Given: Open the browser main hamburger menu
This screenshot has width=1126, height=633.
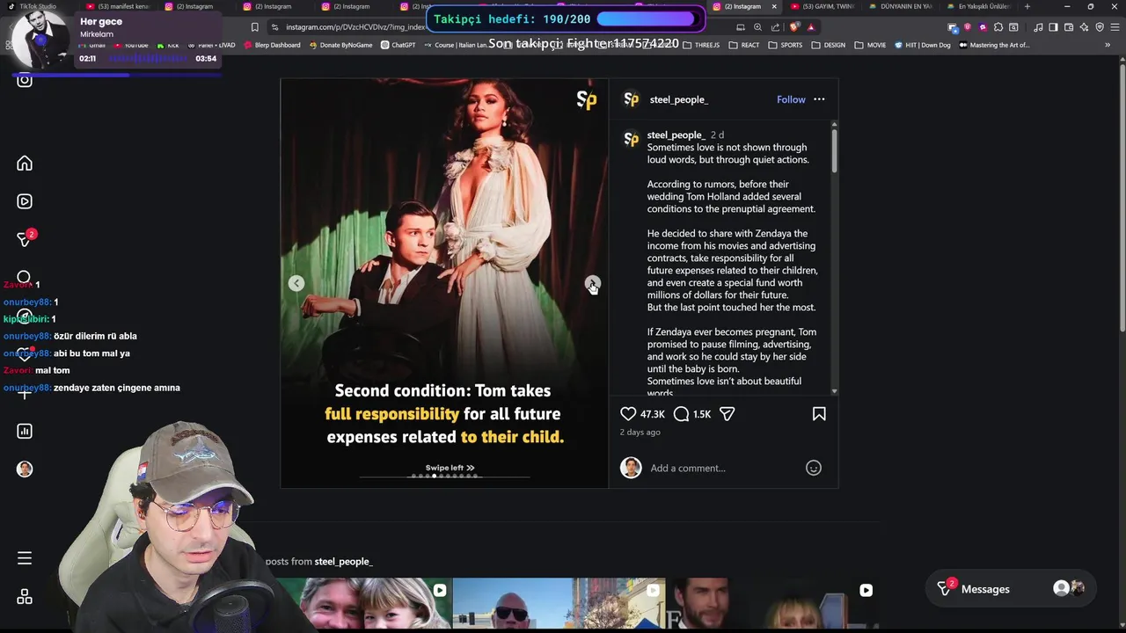Looking at the screenshot, I should [x=1115, y=27].
